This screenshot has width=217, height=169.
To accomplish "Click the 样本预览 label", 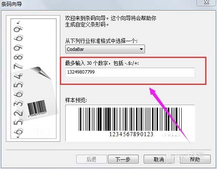I will [76, 100].
